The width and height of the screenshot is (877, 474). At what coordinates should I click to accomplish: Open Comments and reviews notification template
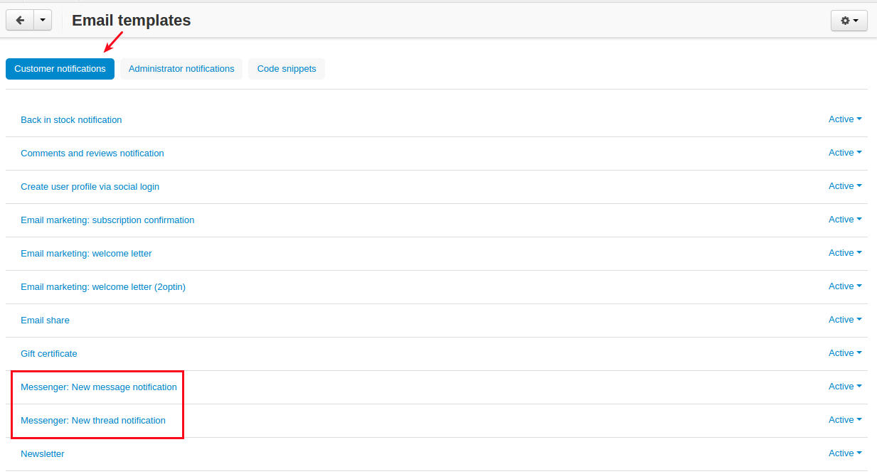click(92, 153)
